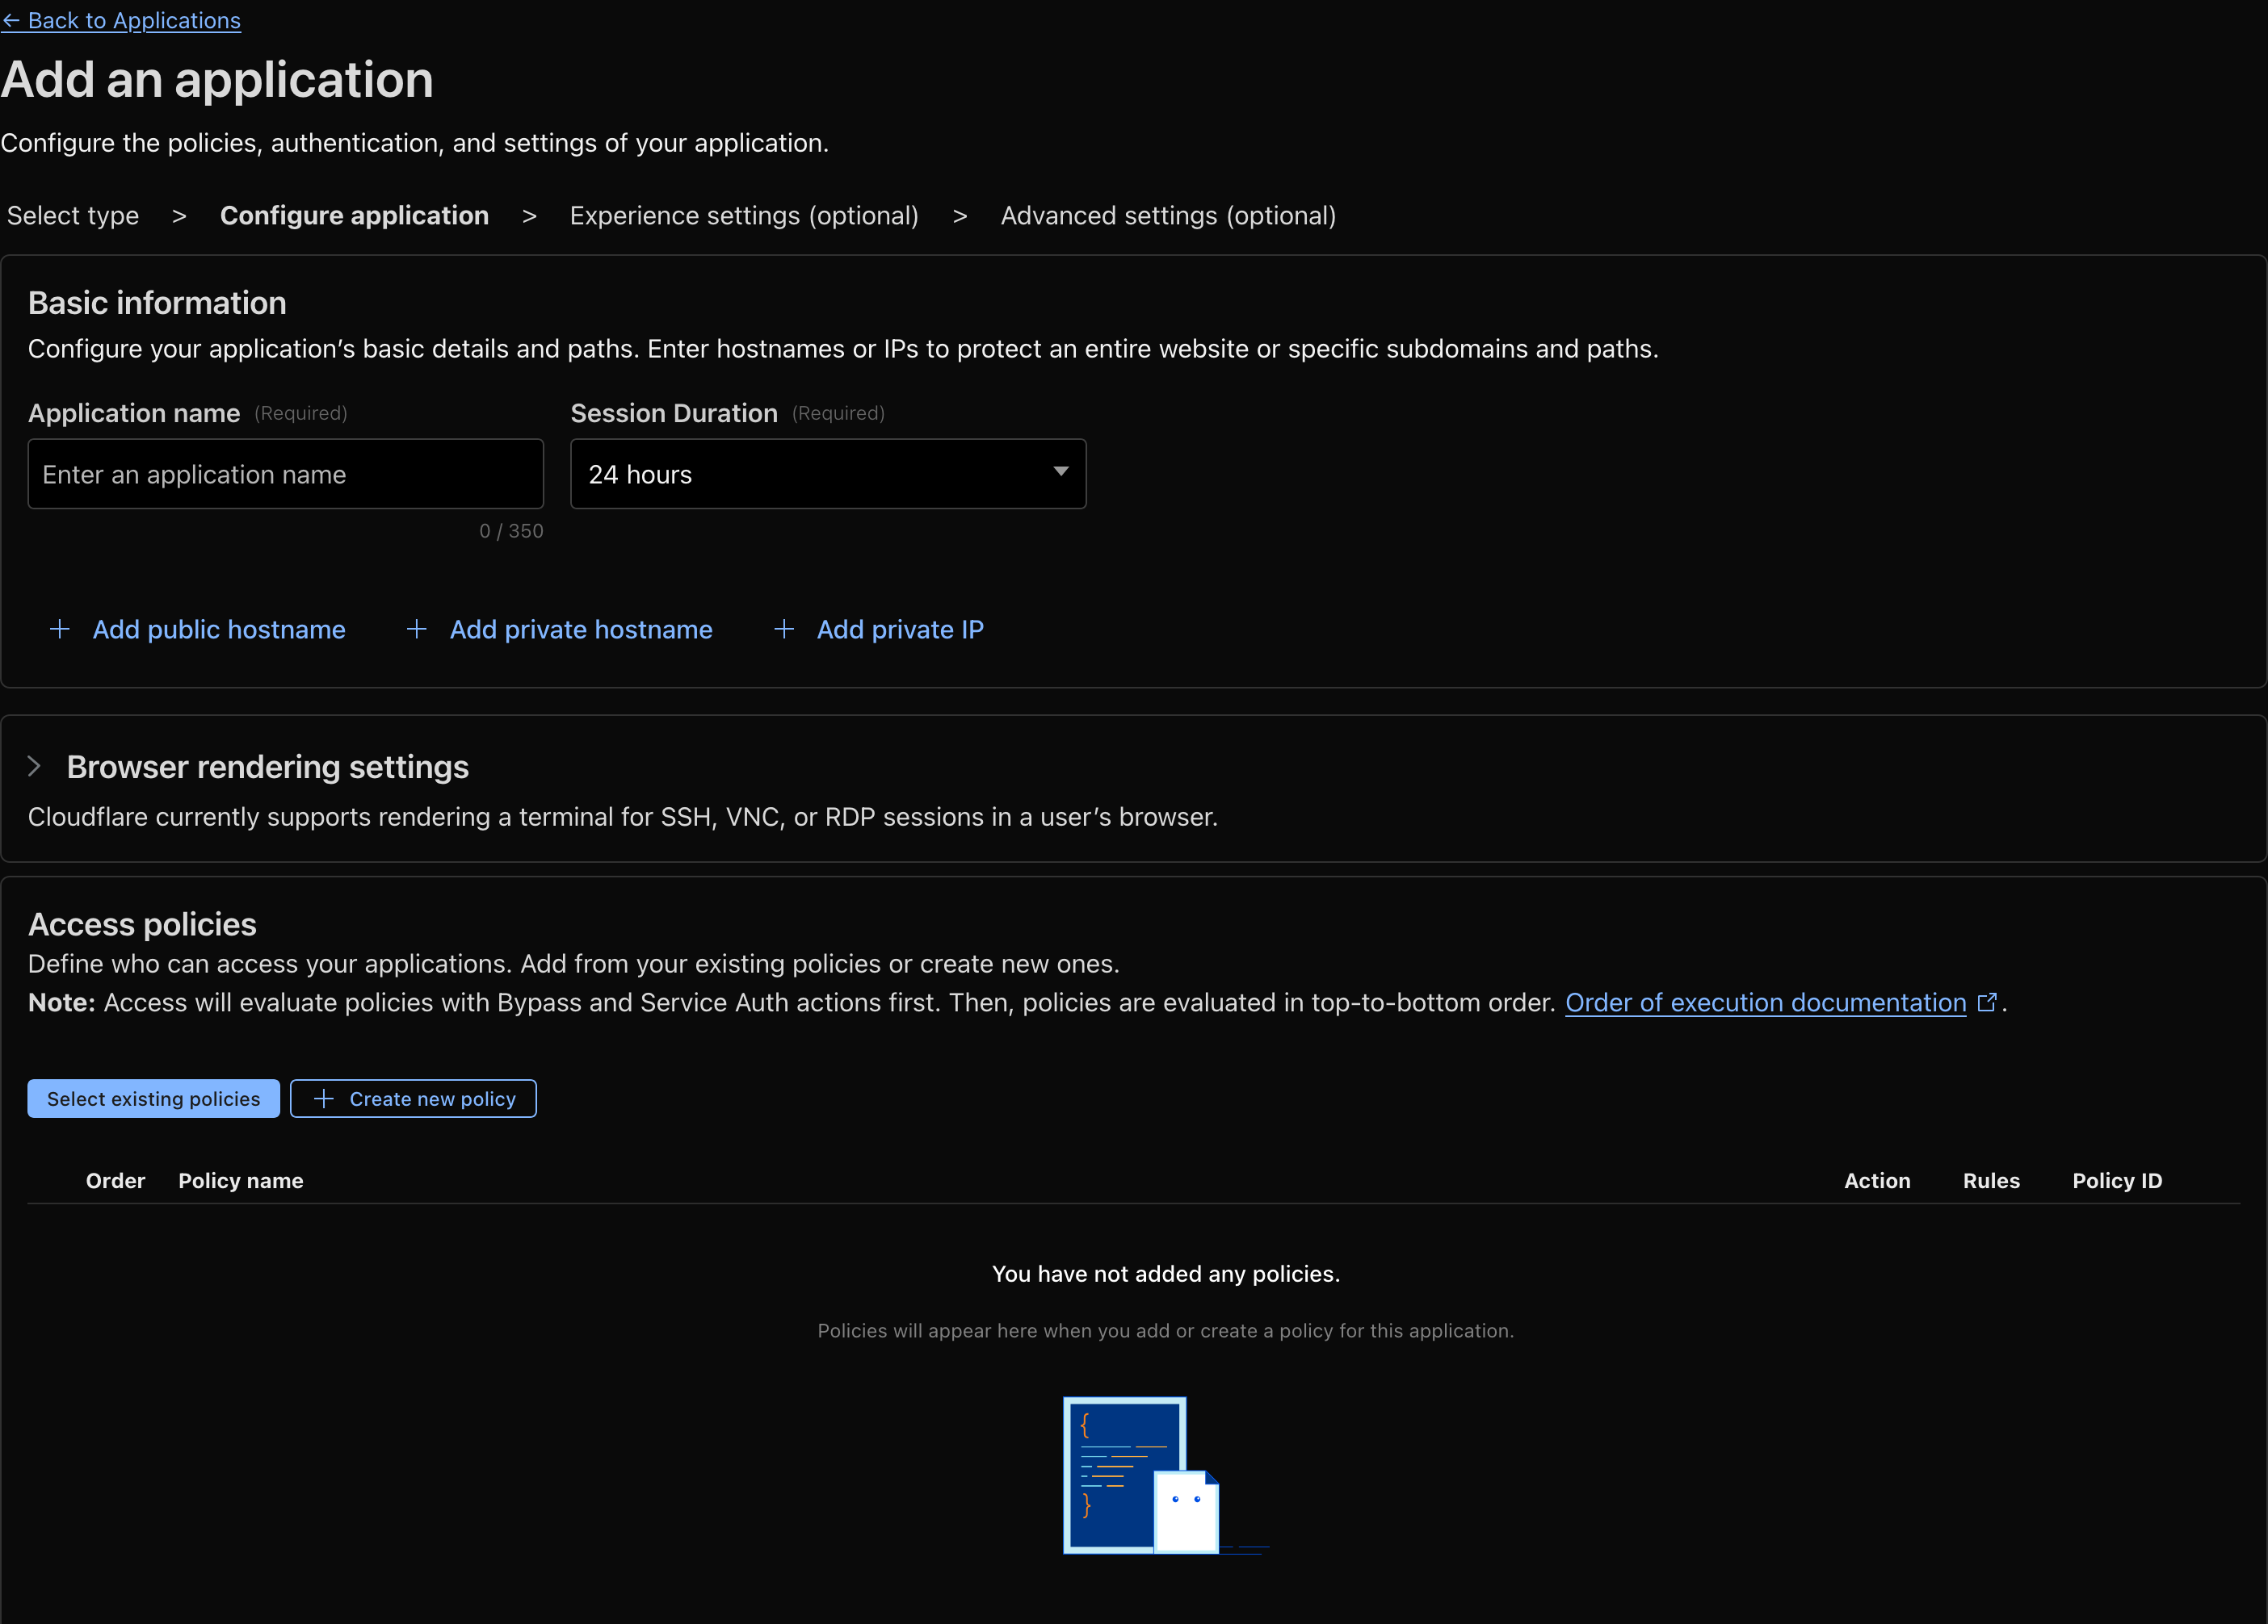Click the chevron beside Browser rendering settings
Image resolution: width=2268 pixels, height=1624 pixels.
tap(36, 767)
